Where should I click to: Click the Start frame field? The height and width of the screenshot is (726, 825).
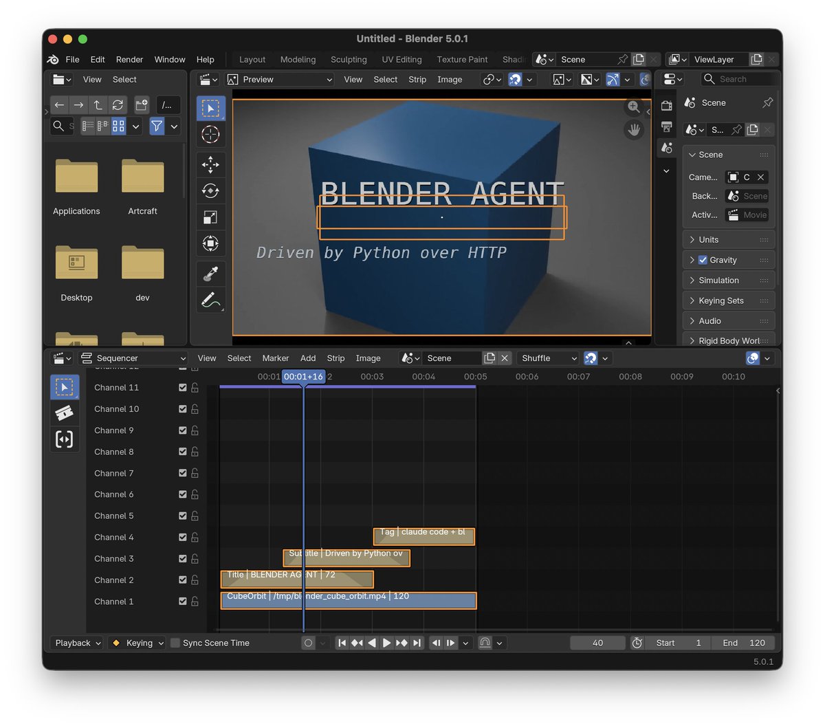(679, 643)
